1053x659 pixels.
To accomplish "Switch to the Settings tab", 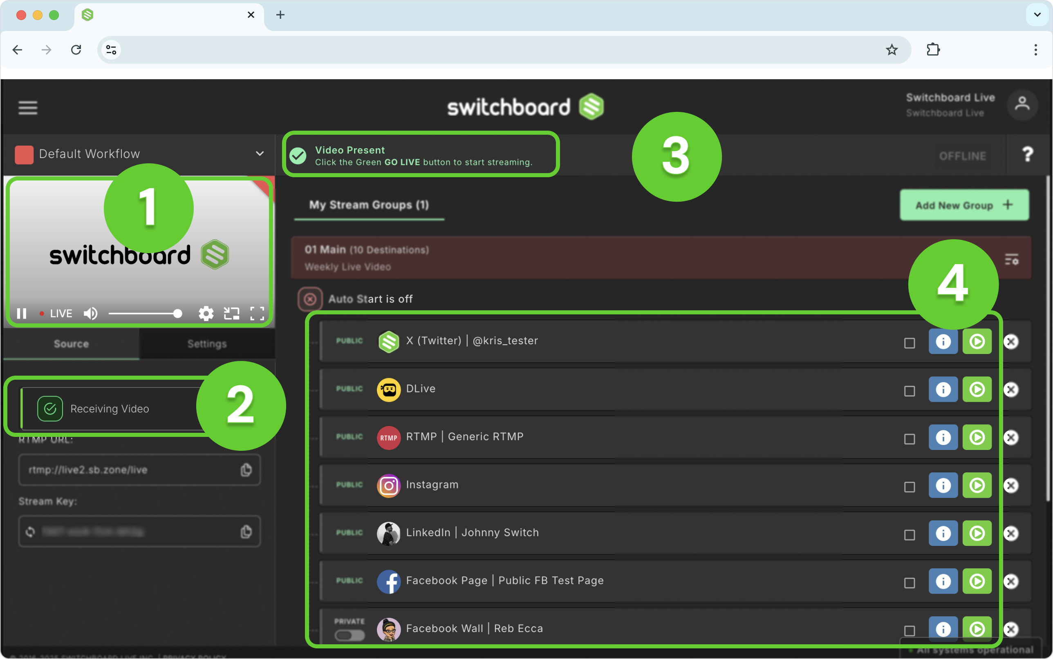I will 207,344.
